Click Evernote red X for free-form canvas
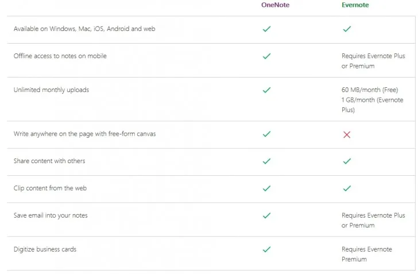This screenshot has width=418, height=274. 347,134
